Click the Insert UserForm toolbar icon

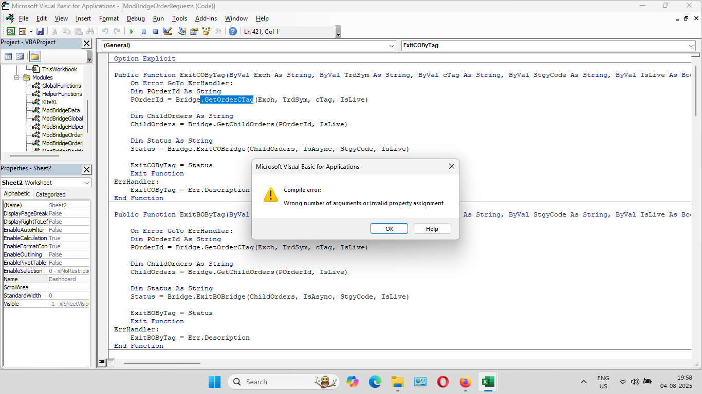click(x=22, y=31)
